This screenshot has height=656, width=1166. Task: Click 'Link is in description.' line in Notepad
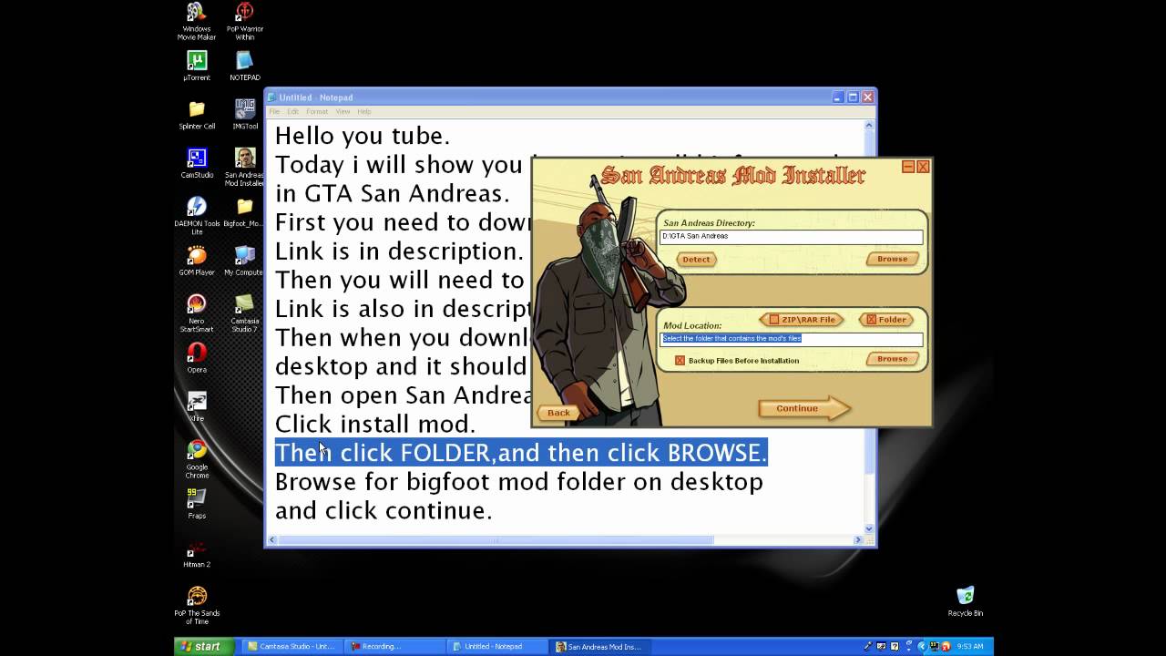click(x=399, y=251)
